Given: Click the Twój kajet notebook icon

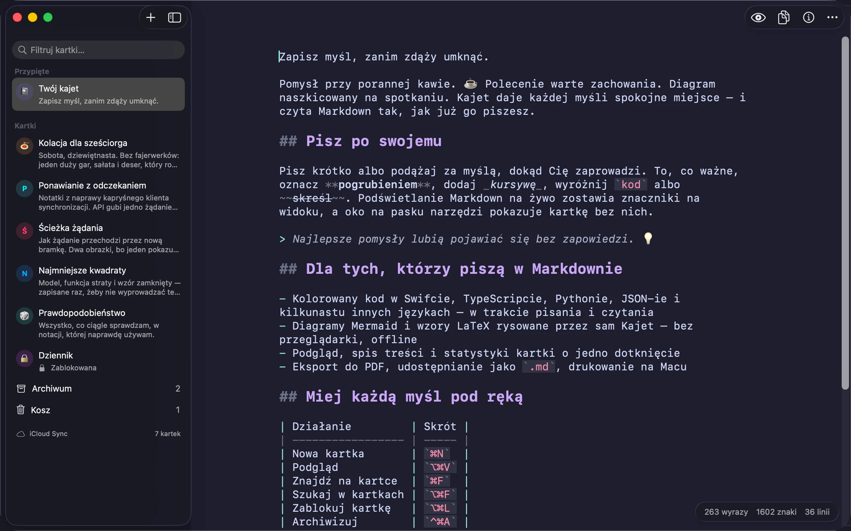Looking at the screenshot, I should 25,92.
